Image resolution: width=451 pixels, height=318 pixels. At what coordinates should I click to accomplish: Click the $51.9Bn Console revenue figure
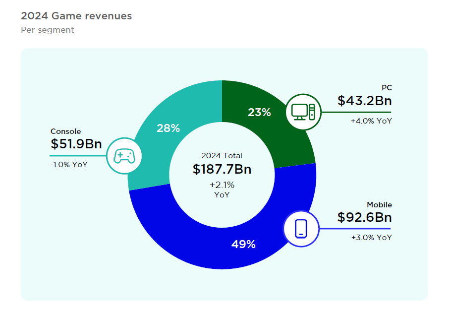[x=76, y=144]
